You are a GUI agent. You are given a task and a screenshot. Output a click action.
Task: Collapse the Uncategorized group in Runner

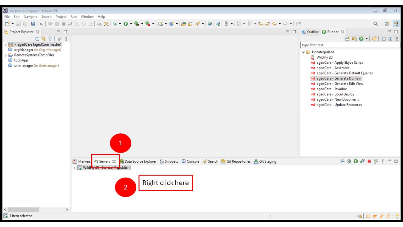(304, 52)
